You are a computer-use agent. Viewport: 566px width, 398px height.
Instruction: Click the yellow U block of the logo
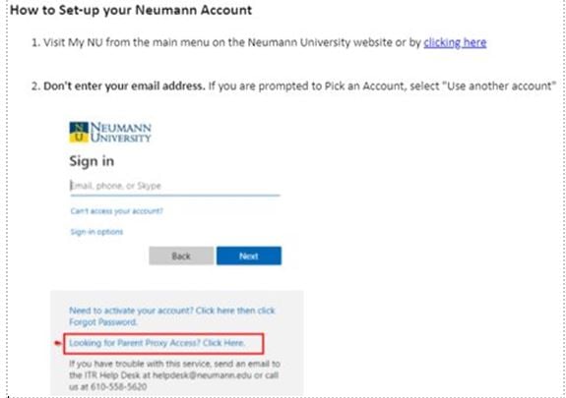coord(79,138)
